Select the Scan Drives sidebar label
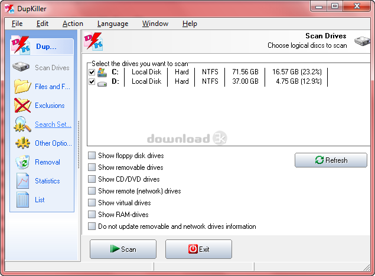Image resolution: width=375 pixels, height=276 pixels. (52, 68)
